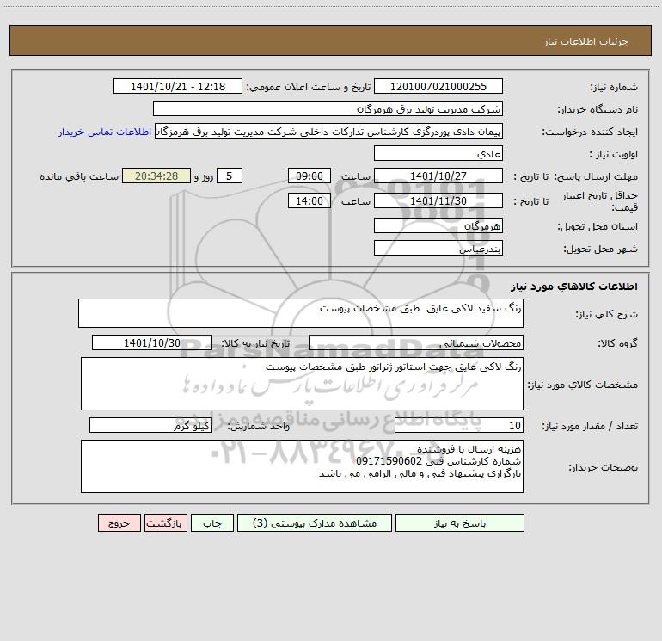Click the پاسخ به نیاز button
The image size is (662, 641).
pos(460,522)
